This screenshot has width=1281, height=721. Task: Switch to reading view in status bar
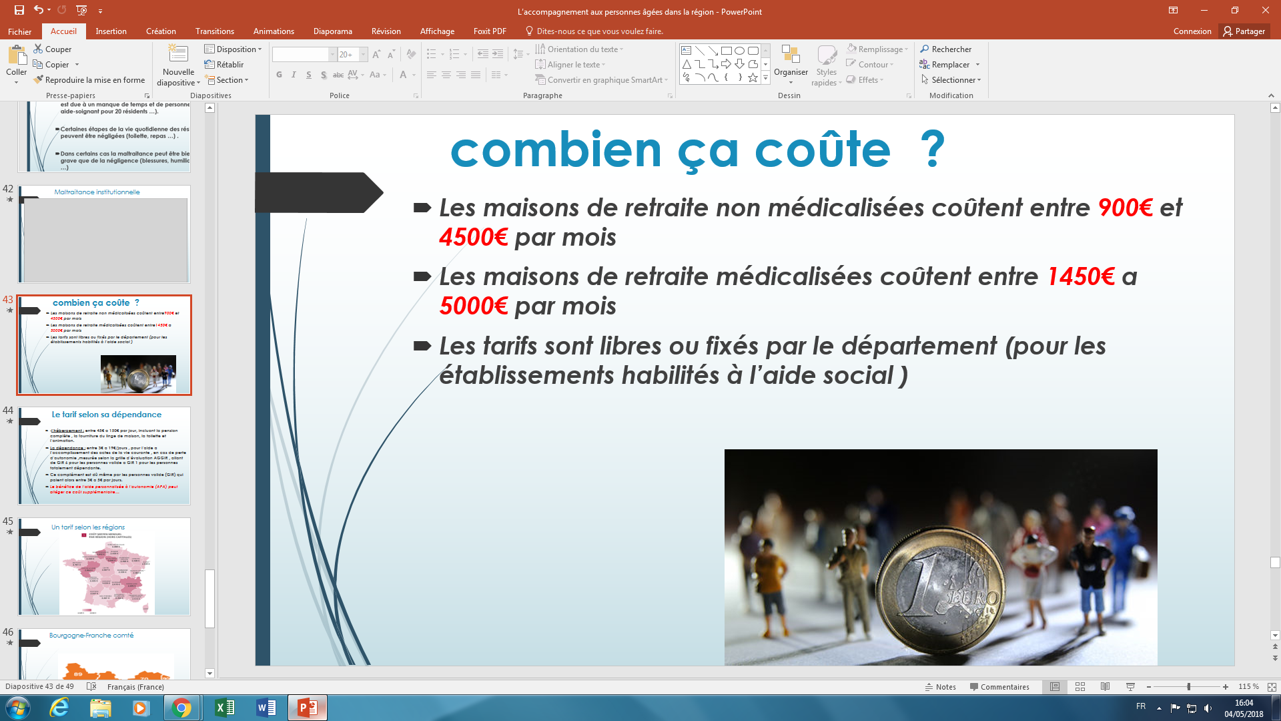tap(1106, 686)
